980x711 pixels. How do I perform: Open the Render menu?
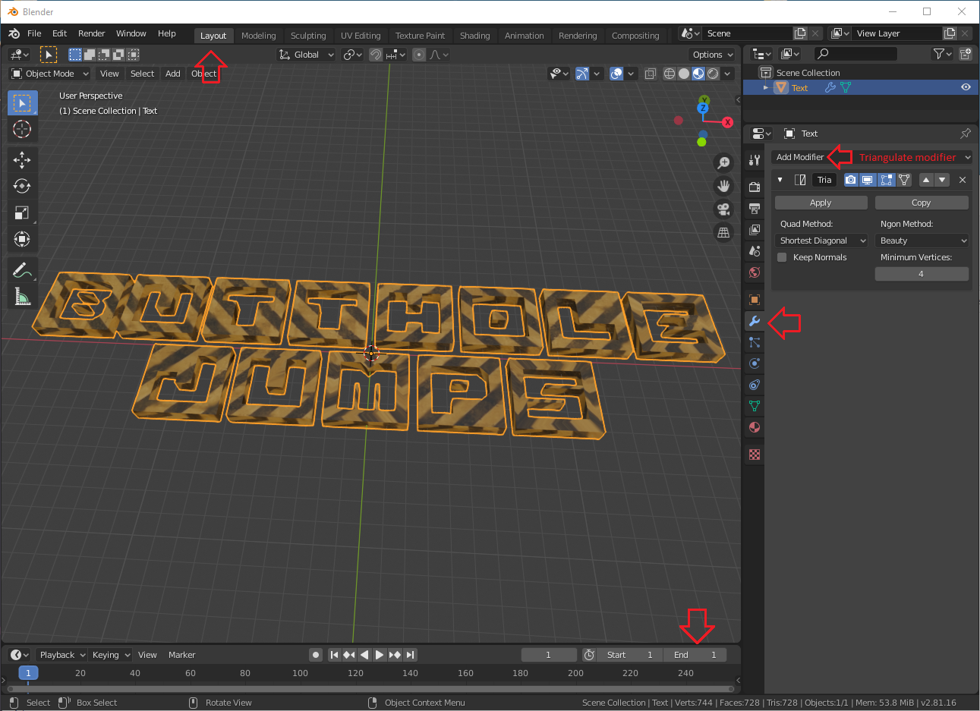92,33
